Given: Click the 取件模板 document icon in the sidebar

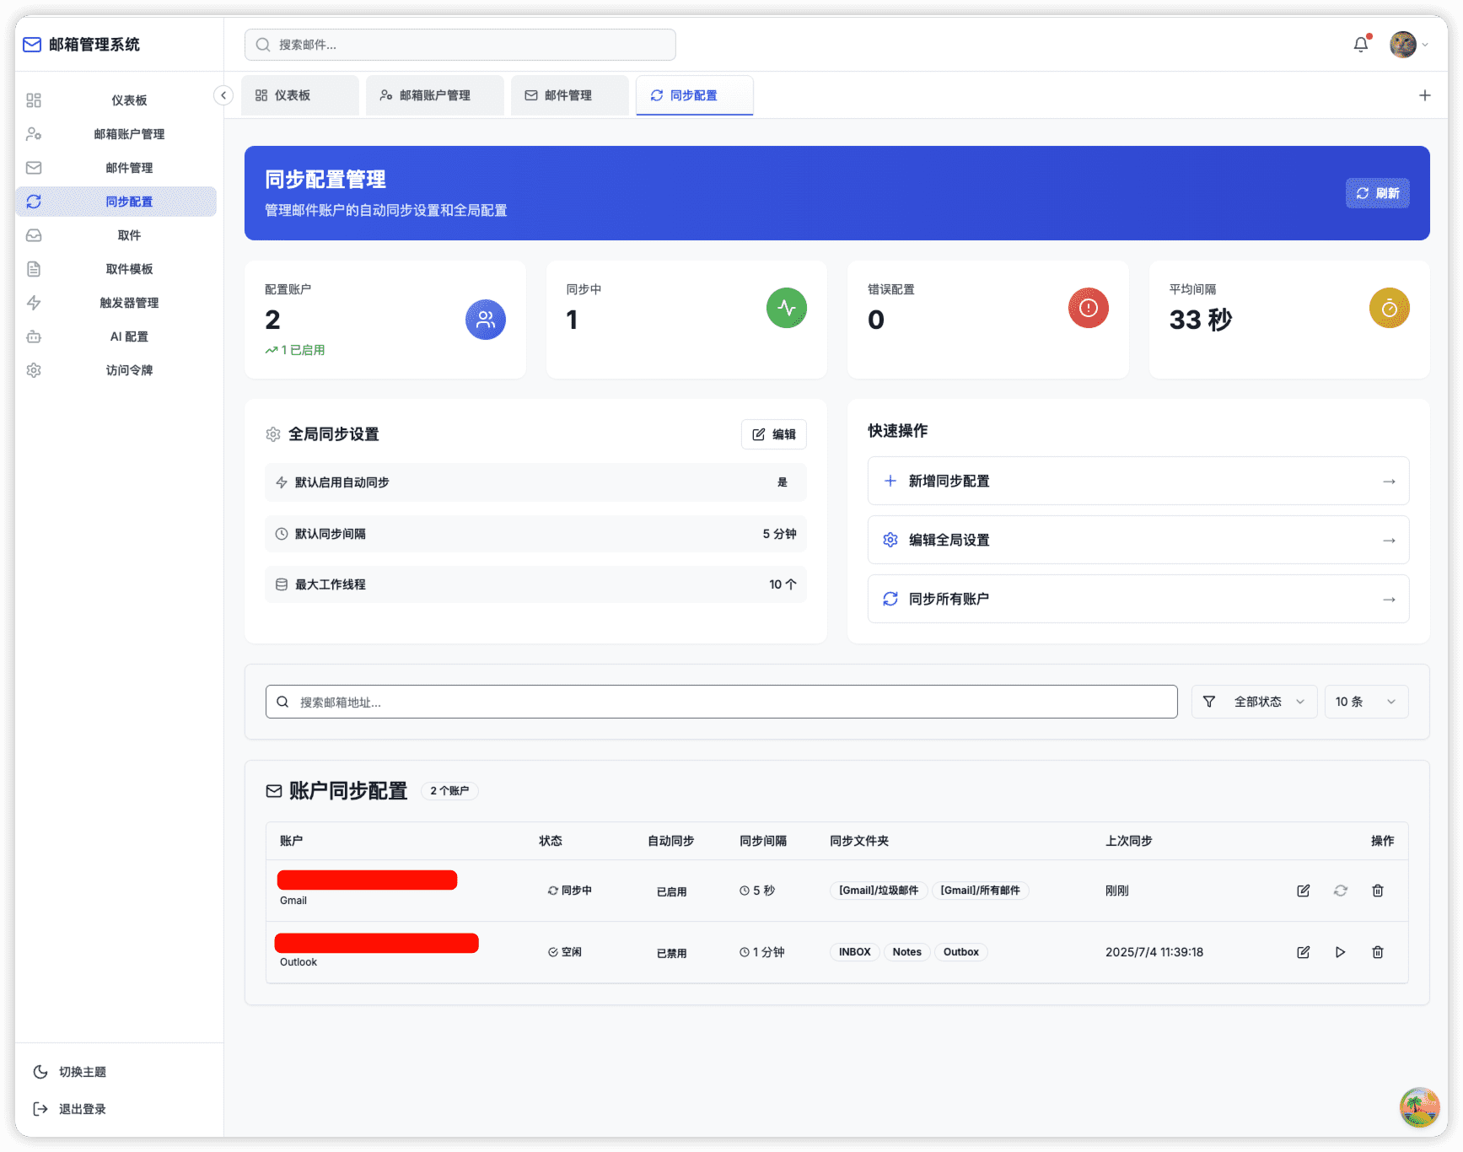Looking at the screenshot, I should (x=34, y=269).
